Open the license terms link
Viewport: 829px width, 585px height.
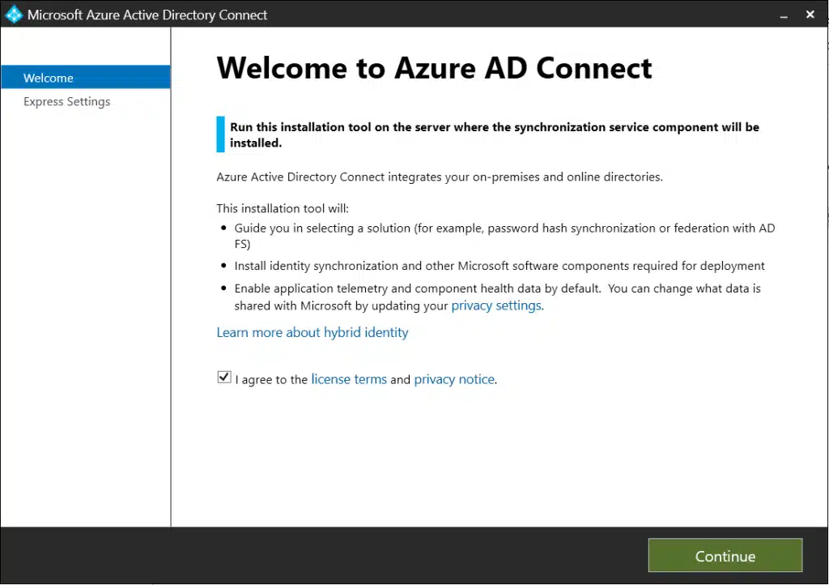[349, 379]
